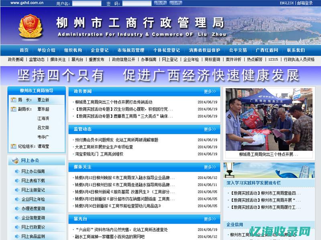Viewport: 321px width, 240px height.
Task: Click 邮箱登录 mailbox login link
Action: tap(305, 3)
